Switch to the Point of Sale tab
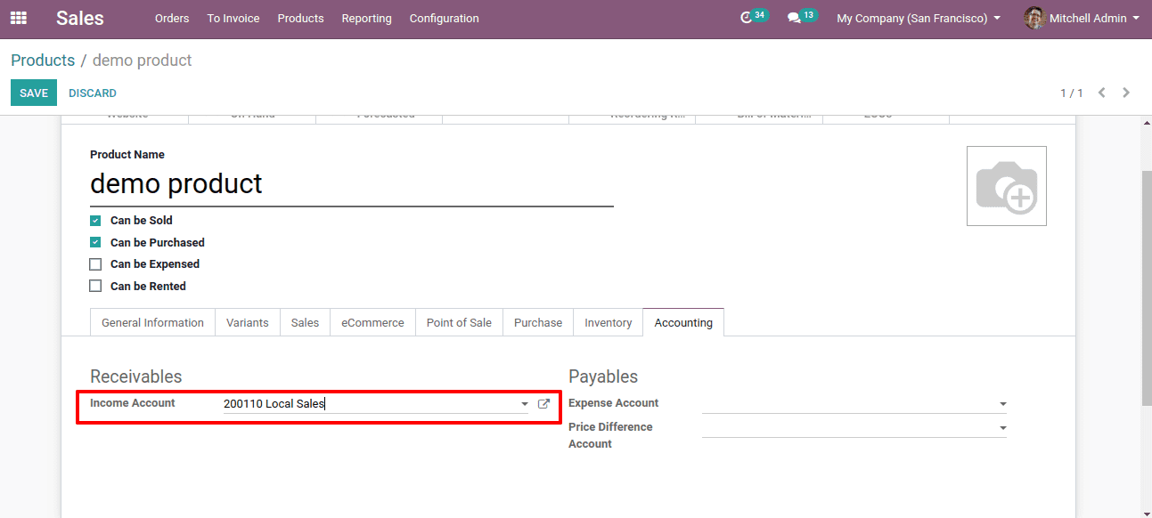This screenshot has width=1152, height=518. click(459, 322)
